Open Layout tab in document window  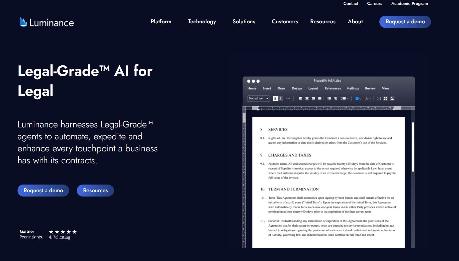tap(313, 88)
